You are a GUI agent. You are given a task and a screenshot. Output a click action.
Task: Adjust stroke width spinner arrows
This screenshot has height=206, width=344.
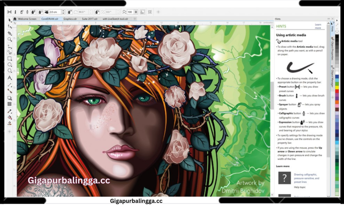(x=63, y=12)
